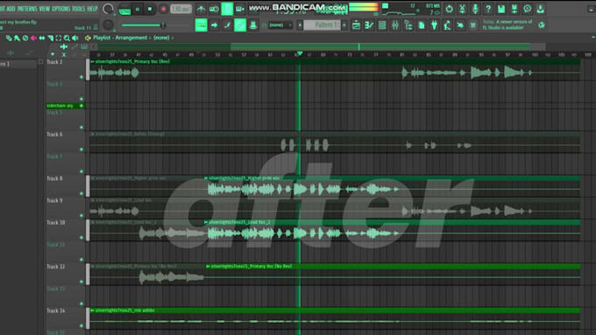
Task: Toggle the metronome button in recording toolbar
Action: point(201,9)
